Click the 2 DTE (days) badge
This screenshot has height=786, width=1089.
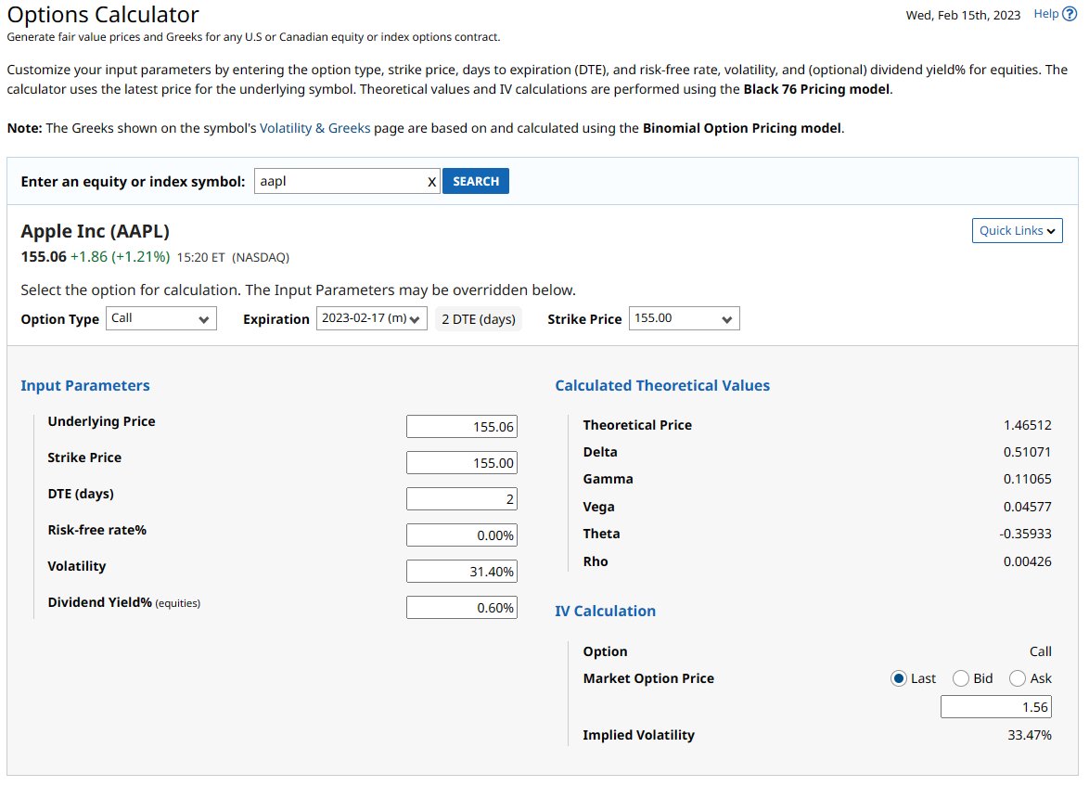point(479,319)
